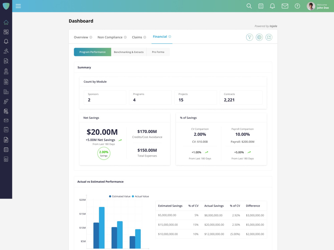The width and height of the screenshot is (334, 250).
Task: Click the info icon next to Financial
Action: click(170, 37)
